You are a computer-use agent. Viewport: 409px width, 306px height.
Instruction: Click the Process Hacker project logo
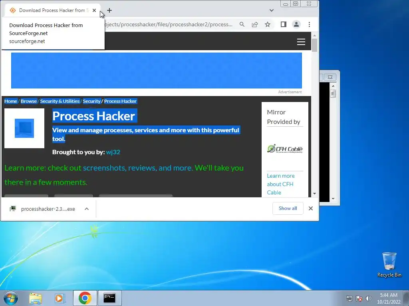pos(24,128)
